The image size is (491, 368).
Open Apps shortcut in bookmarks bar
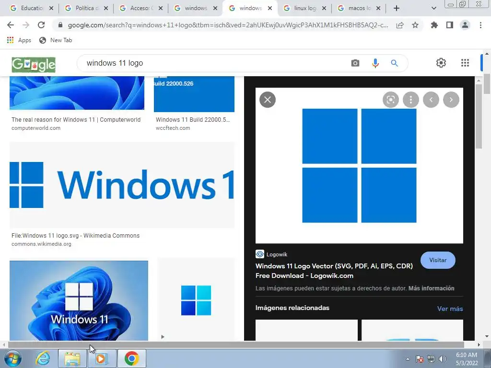(19, 40)
